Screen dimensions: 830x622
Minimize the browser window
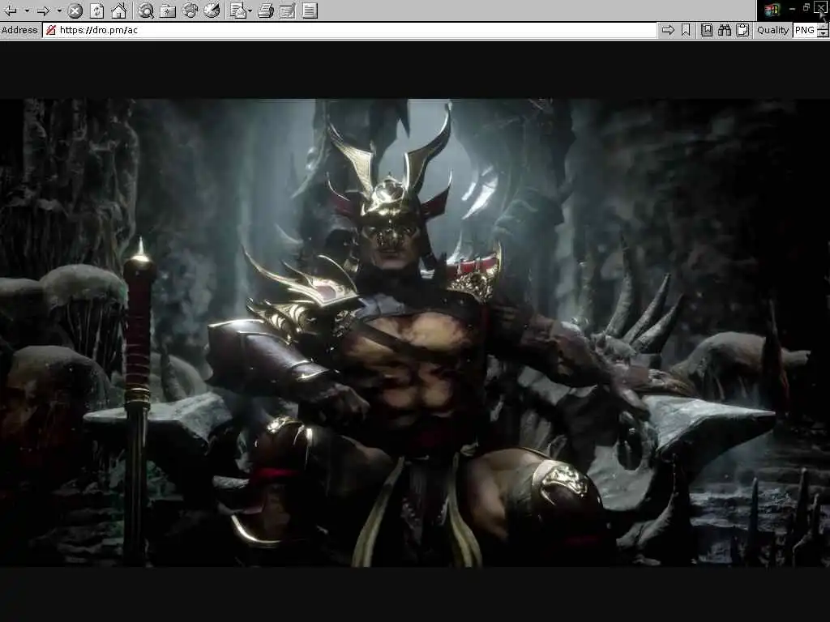pos(792,8)
